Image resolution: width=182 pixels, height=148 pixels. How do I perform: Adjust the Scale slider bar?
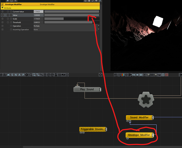(x=72, y=19)
